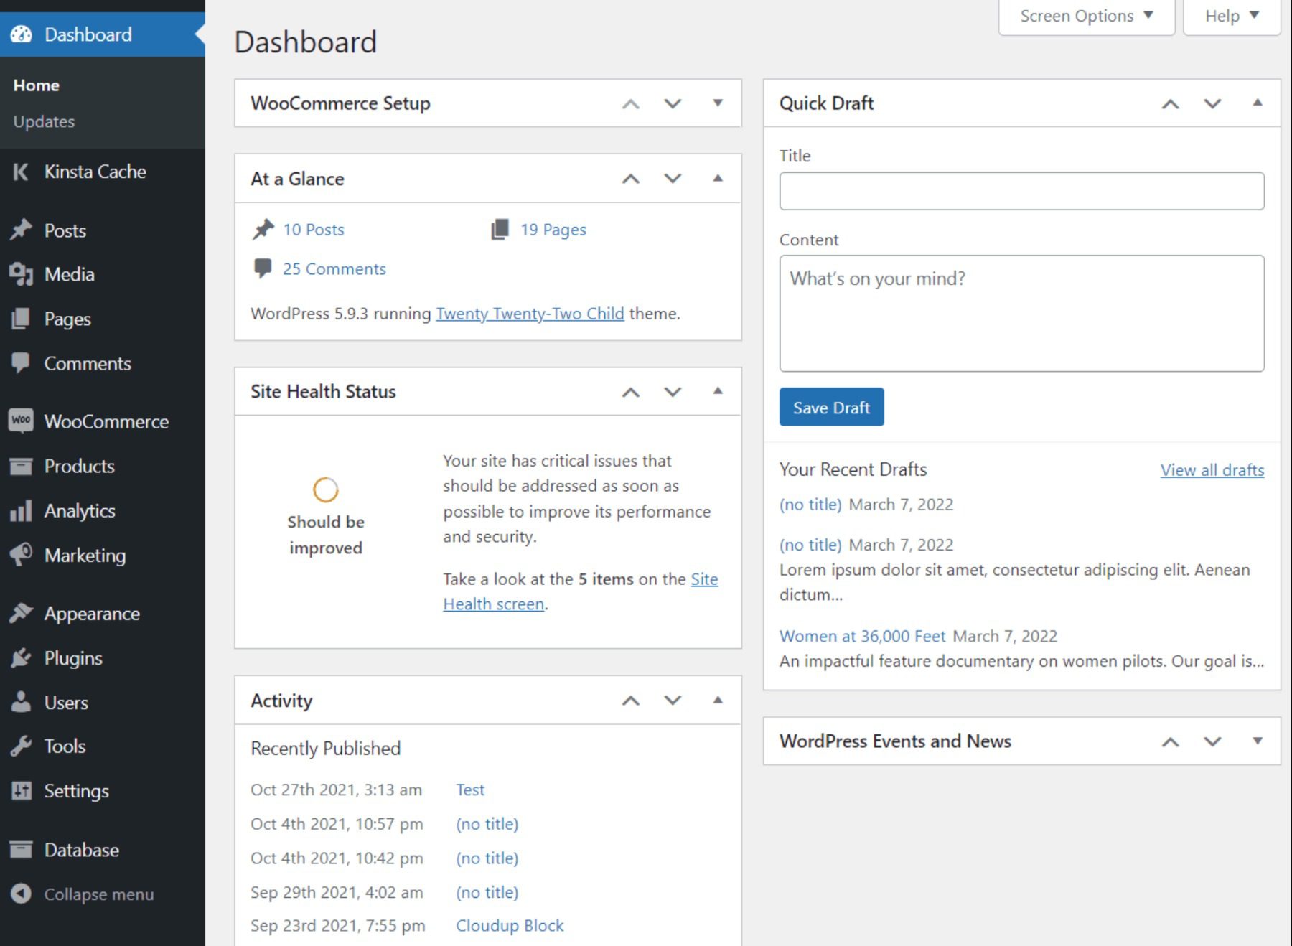Click the Comments bubble icon
Screen dimensions: 1292x946
coord(22,363)
